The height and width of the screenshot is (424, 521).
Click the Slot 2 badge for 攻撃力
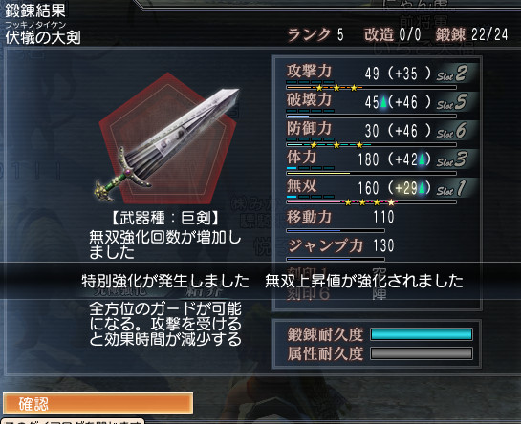click(x=452, y=74)
